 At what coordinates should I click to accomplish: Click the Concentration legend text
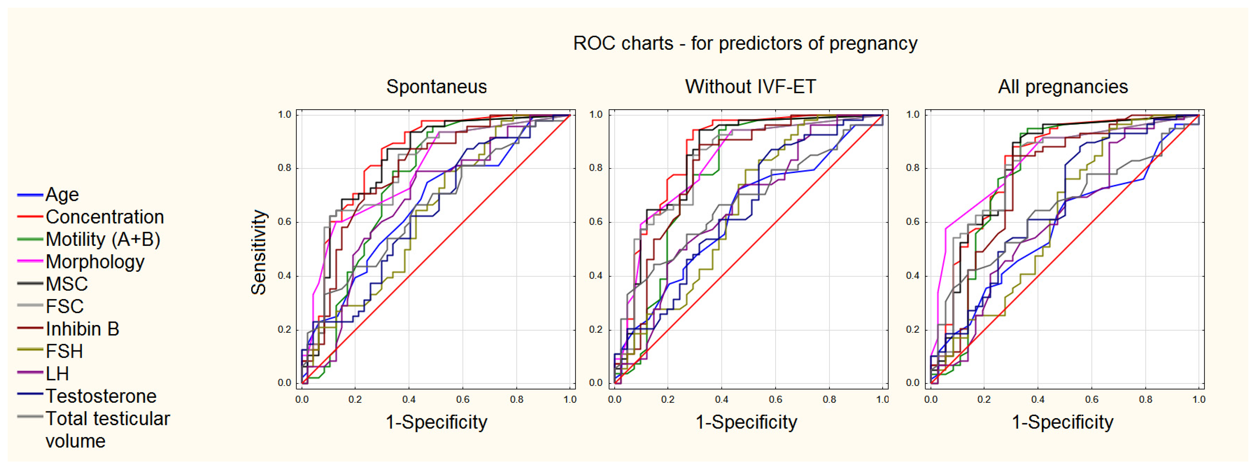[x=105, y=217]
